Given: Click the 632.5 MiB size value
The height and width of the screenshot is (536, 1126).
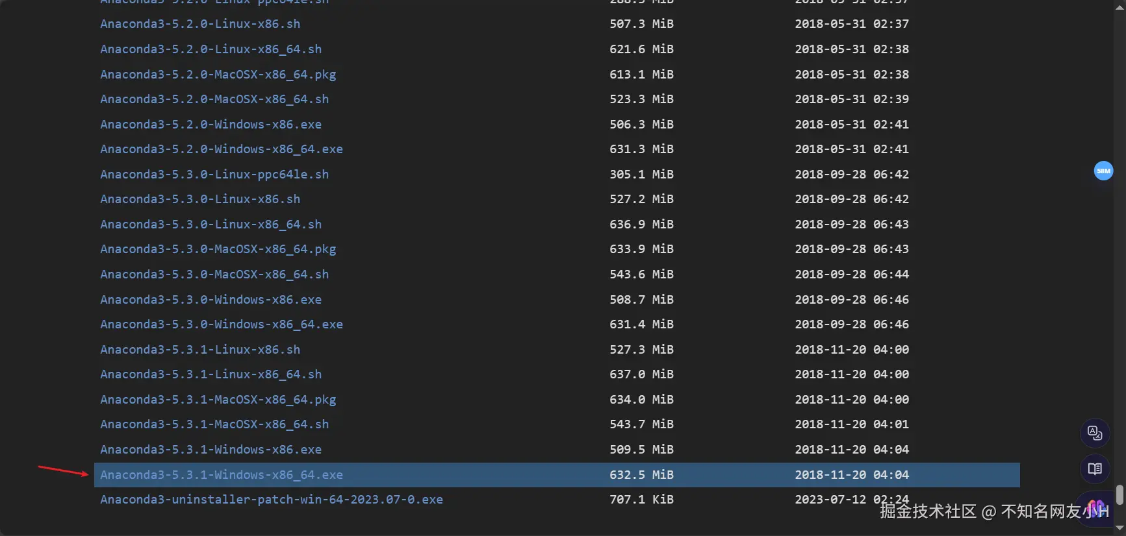Looking at the screenshot, I should pyautogui.click(x=641, y=475).
